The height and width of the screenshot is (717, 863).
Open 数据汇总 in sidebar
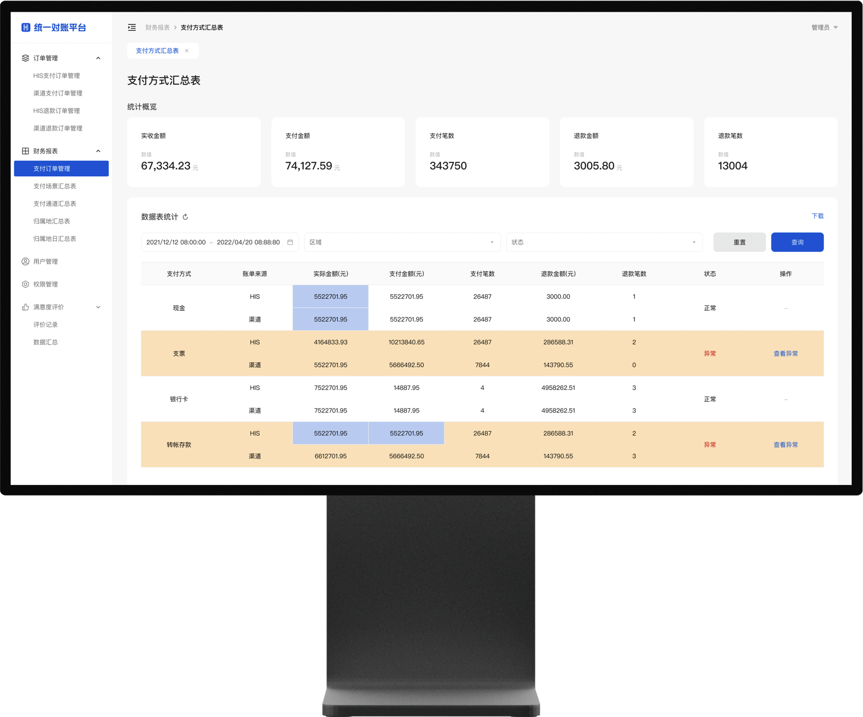click(x=46, y=342)
